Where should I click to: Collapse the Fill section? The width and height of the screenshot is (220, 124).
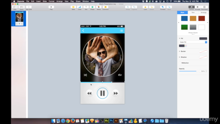pos(179,38)
